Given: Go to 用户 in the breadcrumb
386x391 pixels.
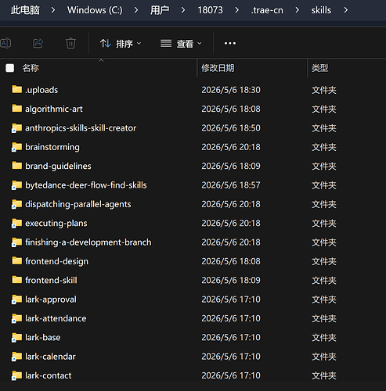Looking at the screenshot, I should pyautogui.click(x=160, y=10).
